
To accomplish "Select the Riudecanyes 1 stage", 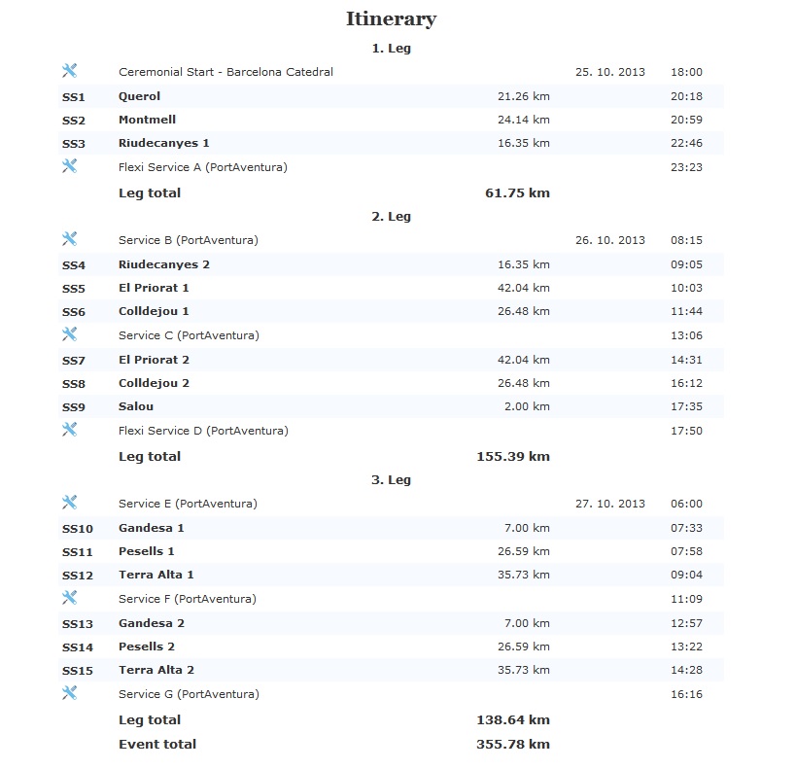I will (x=163, y=144).
